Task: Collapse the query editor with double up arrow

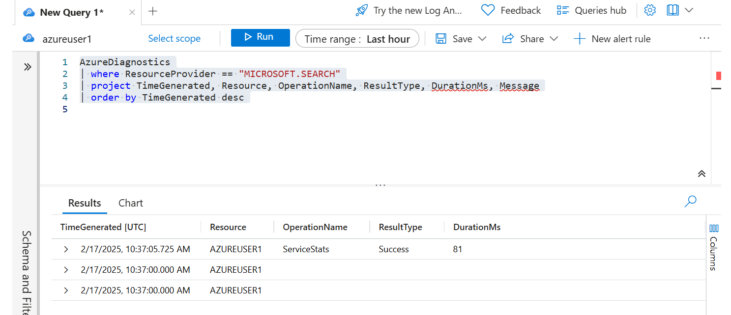Action: tap(702, 173)
